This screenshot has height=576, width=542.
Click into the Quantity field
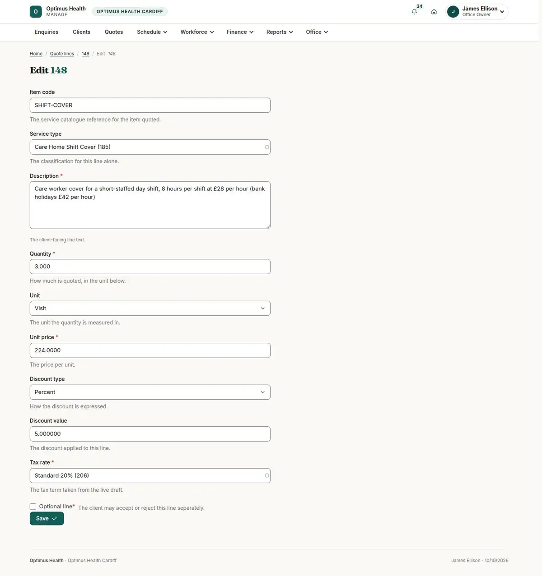pos(150,267)
